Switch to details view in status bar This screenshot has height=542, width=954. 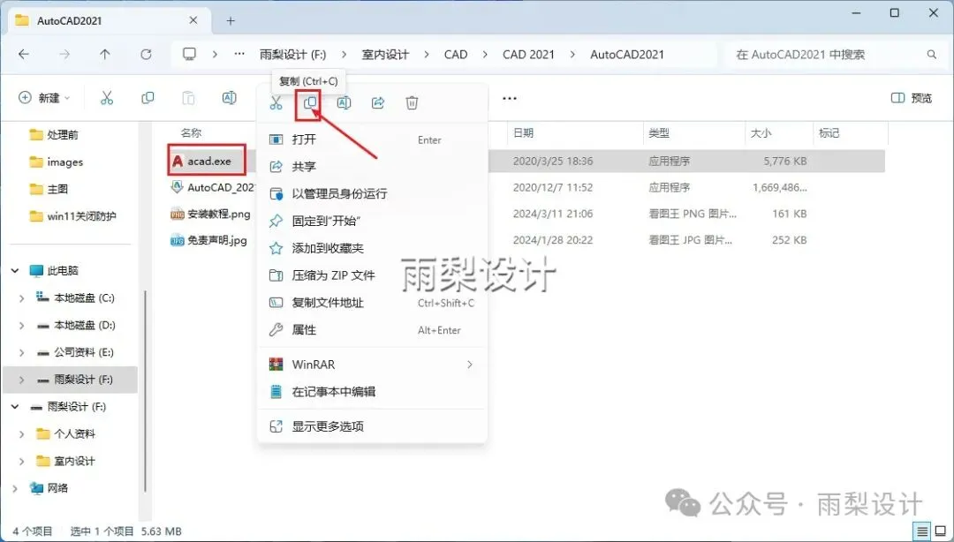922,531
